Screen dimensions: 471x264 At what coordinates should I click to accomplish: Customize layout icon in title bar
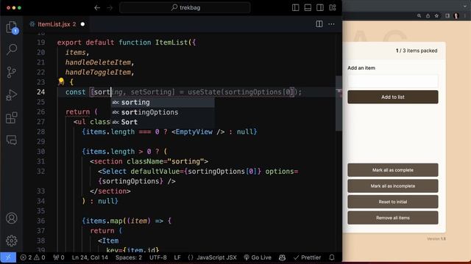[x=332, y=8]
